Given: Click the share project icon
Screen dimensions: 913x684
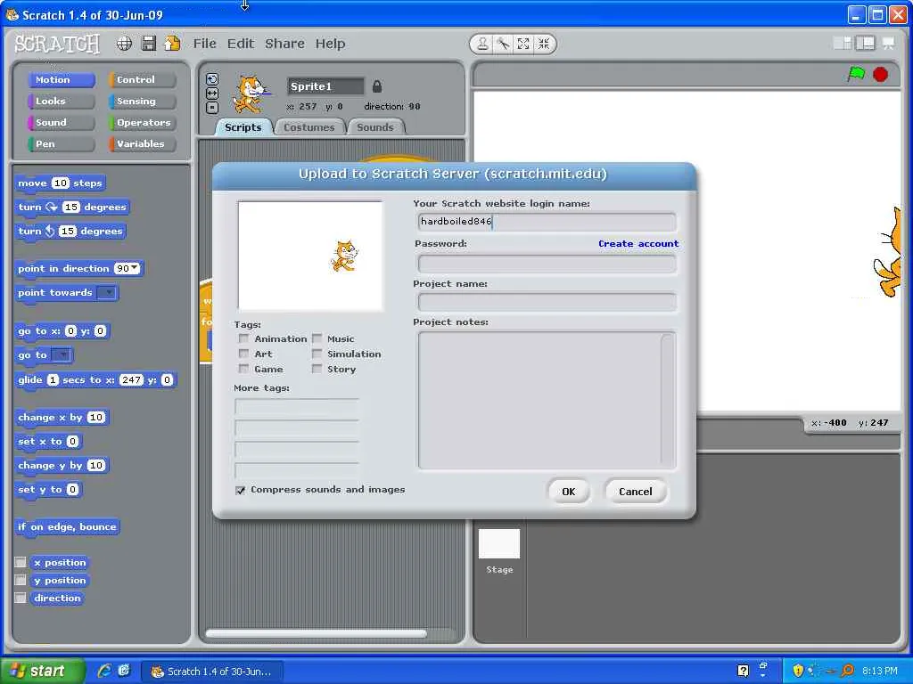Looking at the screenshot, I should [x=172, y=44].
